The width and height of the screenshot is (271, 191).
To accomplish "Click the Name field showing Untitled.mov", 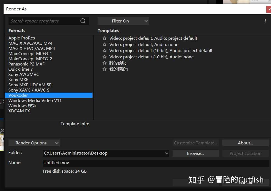I will click(110, 163).
